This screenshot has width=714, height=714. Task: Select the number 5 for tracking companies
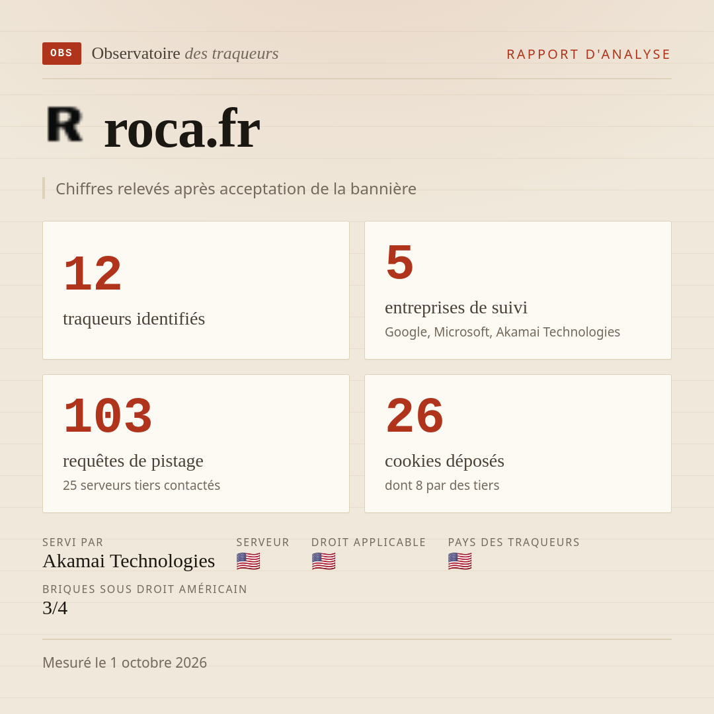click(399, 262)
